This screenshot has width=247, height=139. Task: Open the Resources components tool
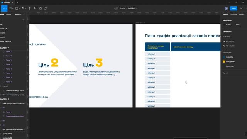tap(35, 8)
